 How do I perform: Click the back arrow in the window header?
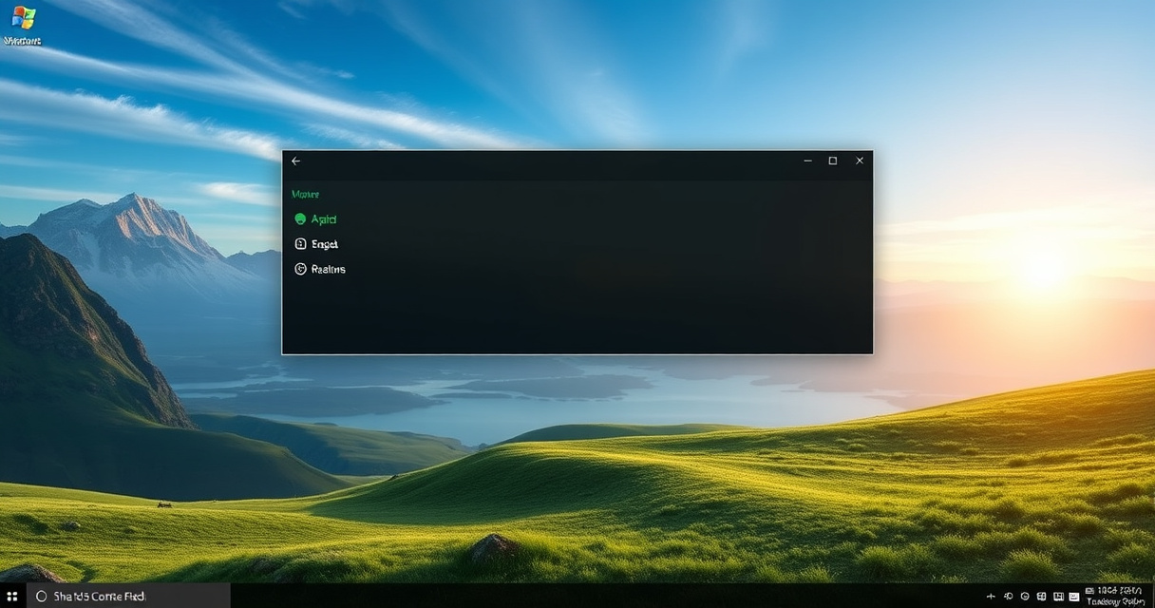pos(295,161)
